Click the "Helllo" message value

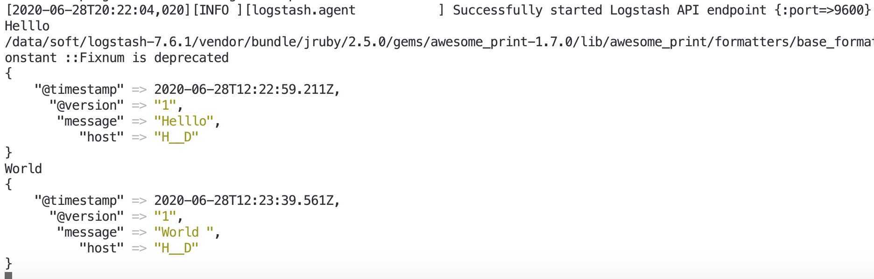point(184,121)
